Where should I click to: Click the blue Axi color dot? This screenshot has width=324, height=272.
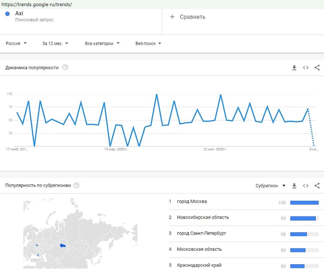[x=8, y=14]
